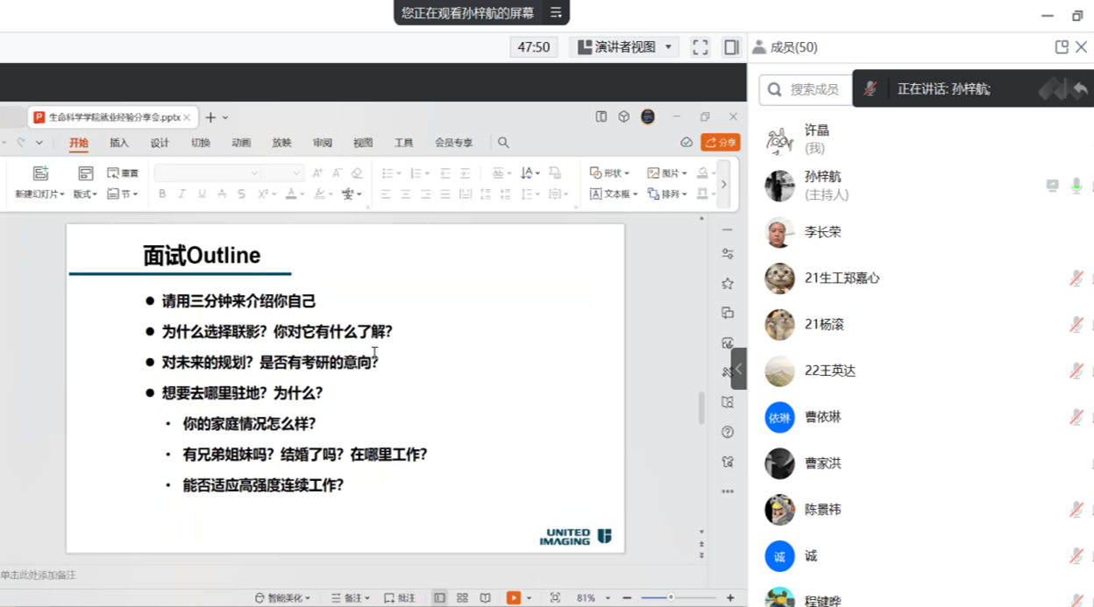
Task: Click the 批注 comment button
Action: click(x=400, y=597)
